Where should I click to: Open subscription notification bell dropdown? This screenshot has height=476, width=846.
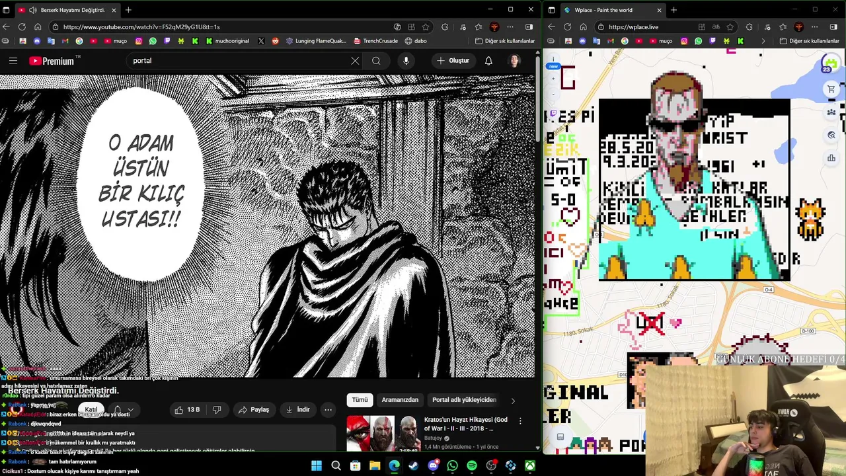pos(123,410)
